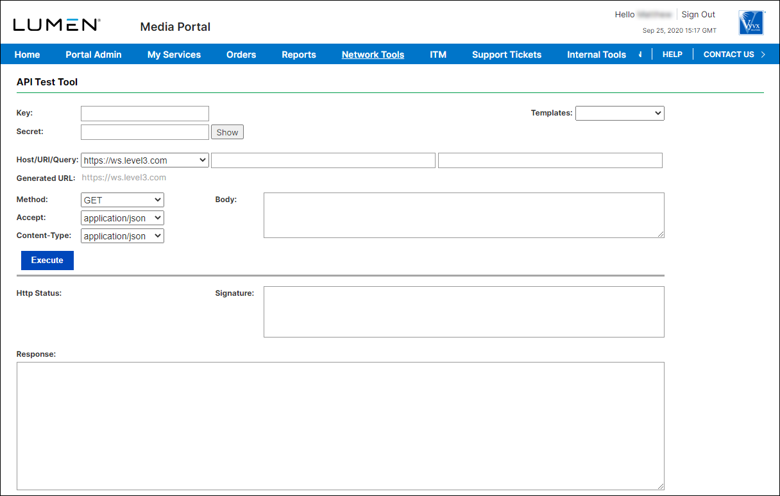
Task: Click into the Signature text area
Action: point(464,312)
